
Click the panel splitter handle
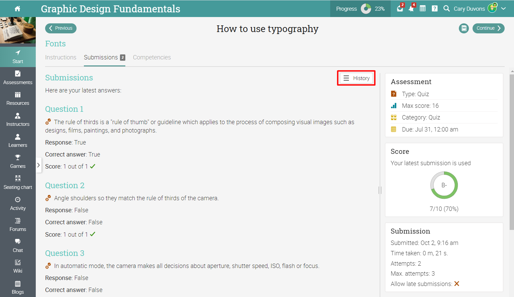380,190
